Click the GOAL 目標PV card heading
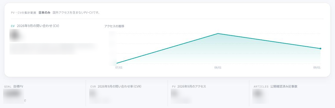The height and width of the screenshot is (108, 335). (x=14, y=86)
